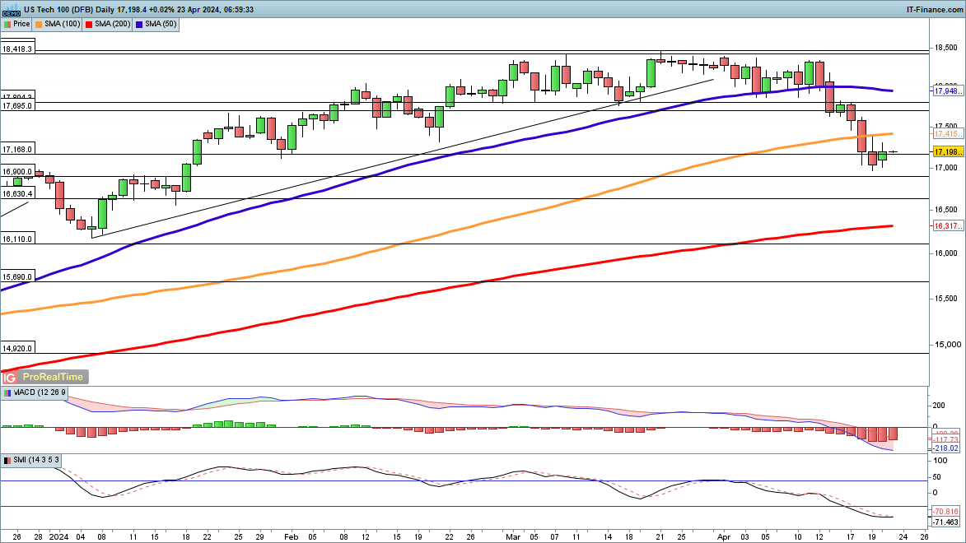Screen dimensions: 966x543
Task: Click the 15,500 price axis label
Action: click(x=946, y=299)
